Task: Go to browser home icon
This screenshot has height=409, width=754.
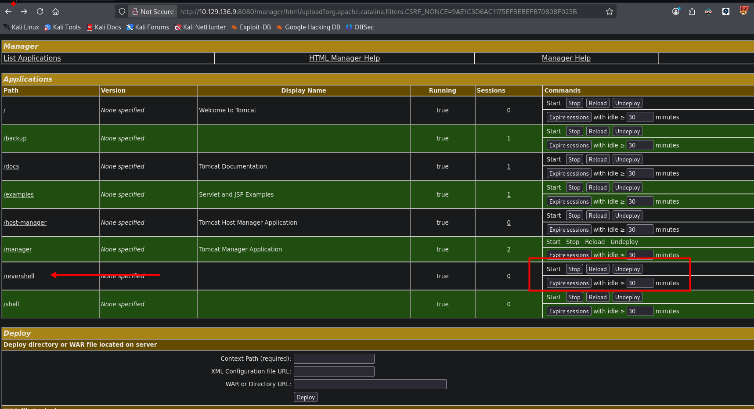Action: click(55, 11)
